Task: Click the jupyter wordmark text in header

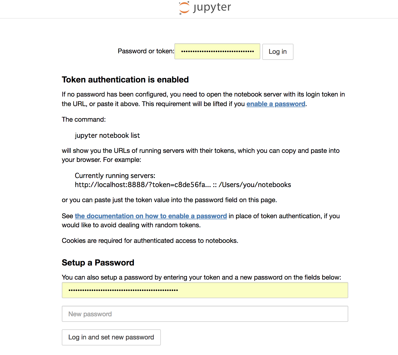Action: pyautogui.click(x=212, y=7)
